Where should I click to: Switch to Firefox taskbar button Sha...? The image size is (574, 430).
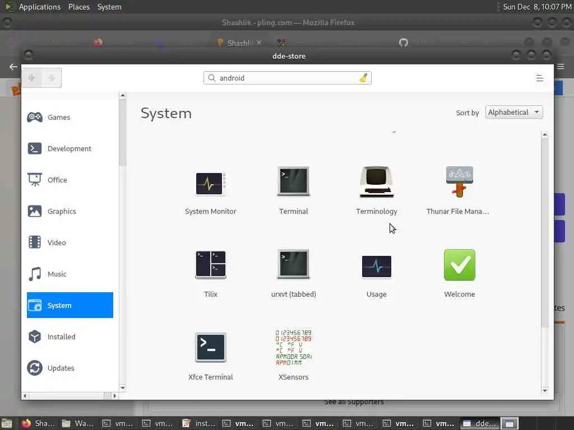(39, 423)
